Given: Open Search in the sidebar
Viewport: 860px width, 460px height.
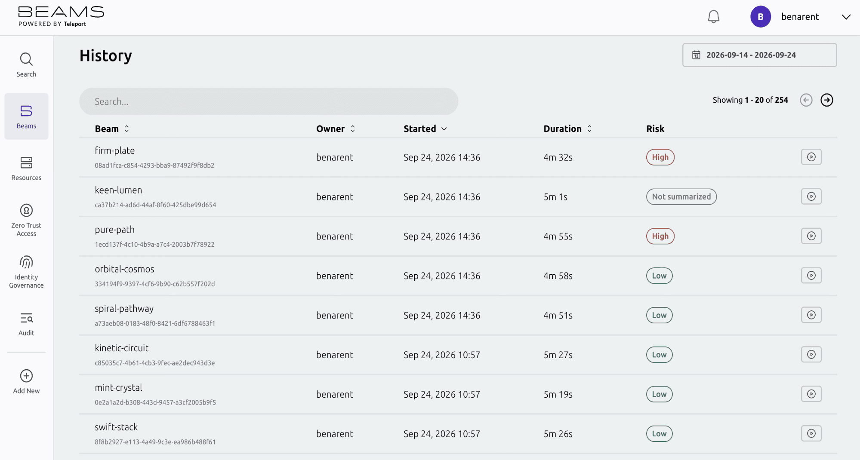Looking at the screenshot, I should (x=26, y=65).
